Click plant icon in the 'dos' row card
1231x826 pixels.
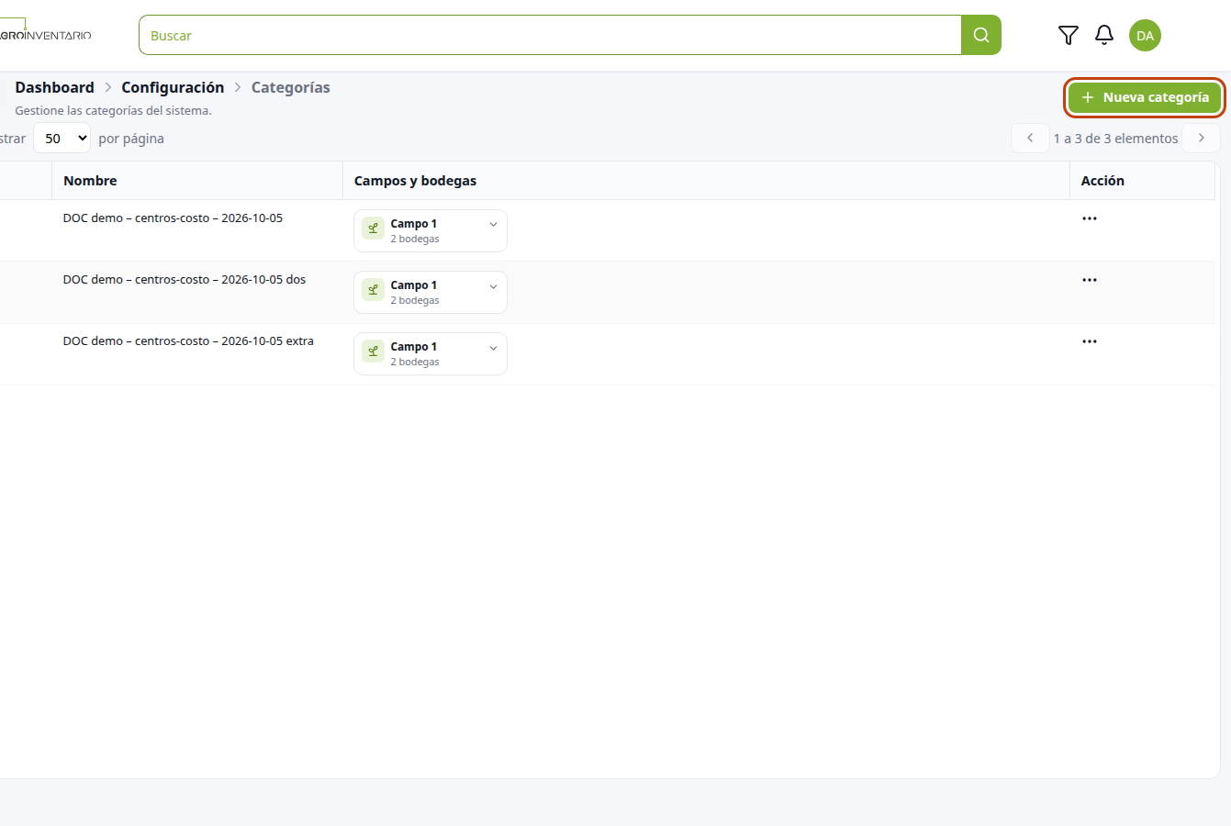(373, 290)
